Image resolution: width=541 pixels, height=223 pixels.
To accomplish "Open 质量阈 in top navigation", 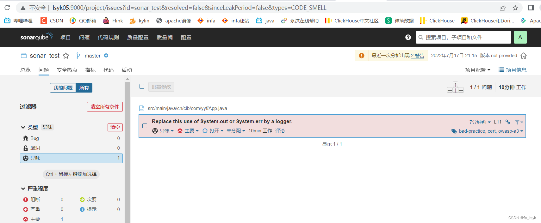I will click(x=165, y=37).
